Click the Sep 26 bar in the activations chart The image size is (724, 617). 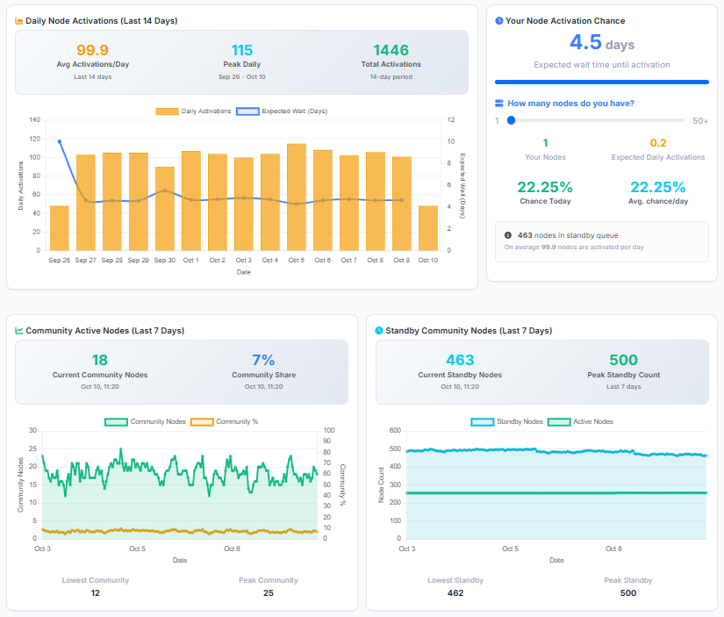click(60, 228)
